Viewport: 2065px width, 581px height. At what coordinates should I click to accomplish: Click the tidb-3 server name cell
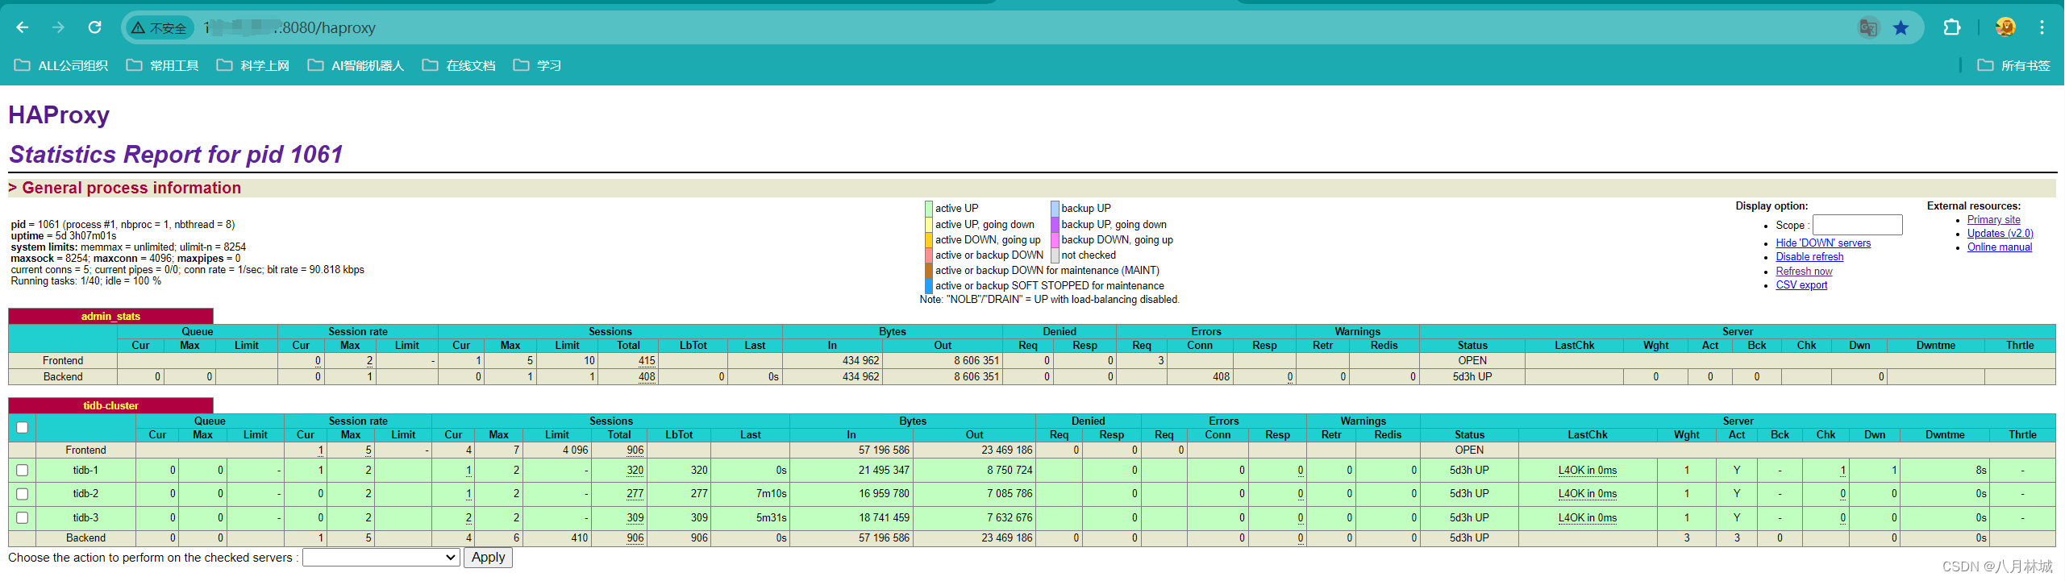85,517
